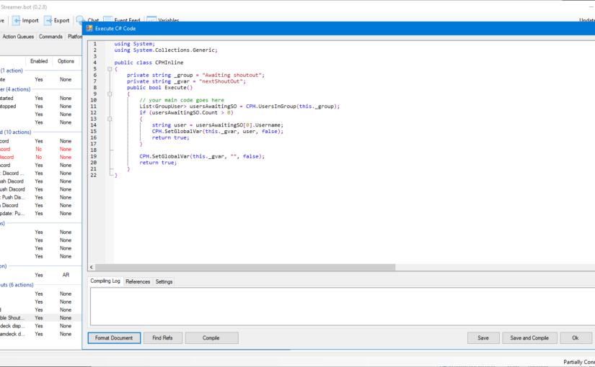Open the Event Feed toolbar icon

pos(108,19)
